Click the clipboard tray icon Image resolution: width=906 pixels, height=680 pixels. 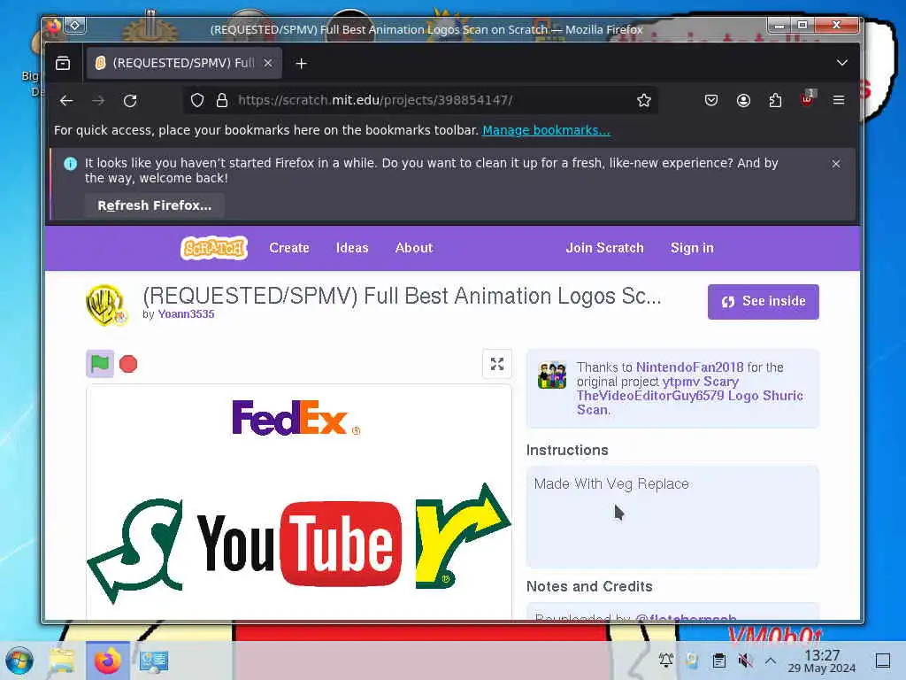click(x=718, y=661)
